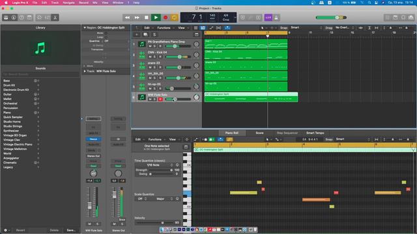Toggle global Solo S button
Viewport: 417px width, 234px height.
point(154,34)
